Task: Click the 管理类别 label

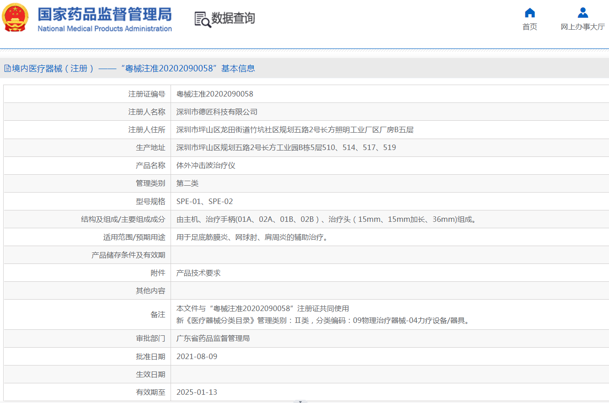Action: point(150,183)
